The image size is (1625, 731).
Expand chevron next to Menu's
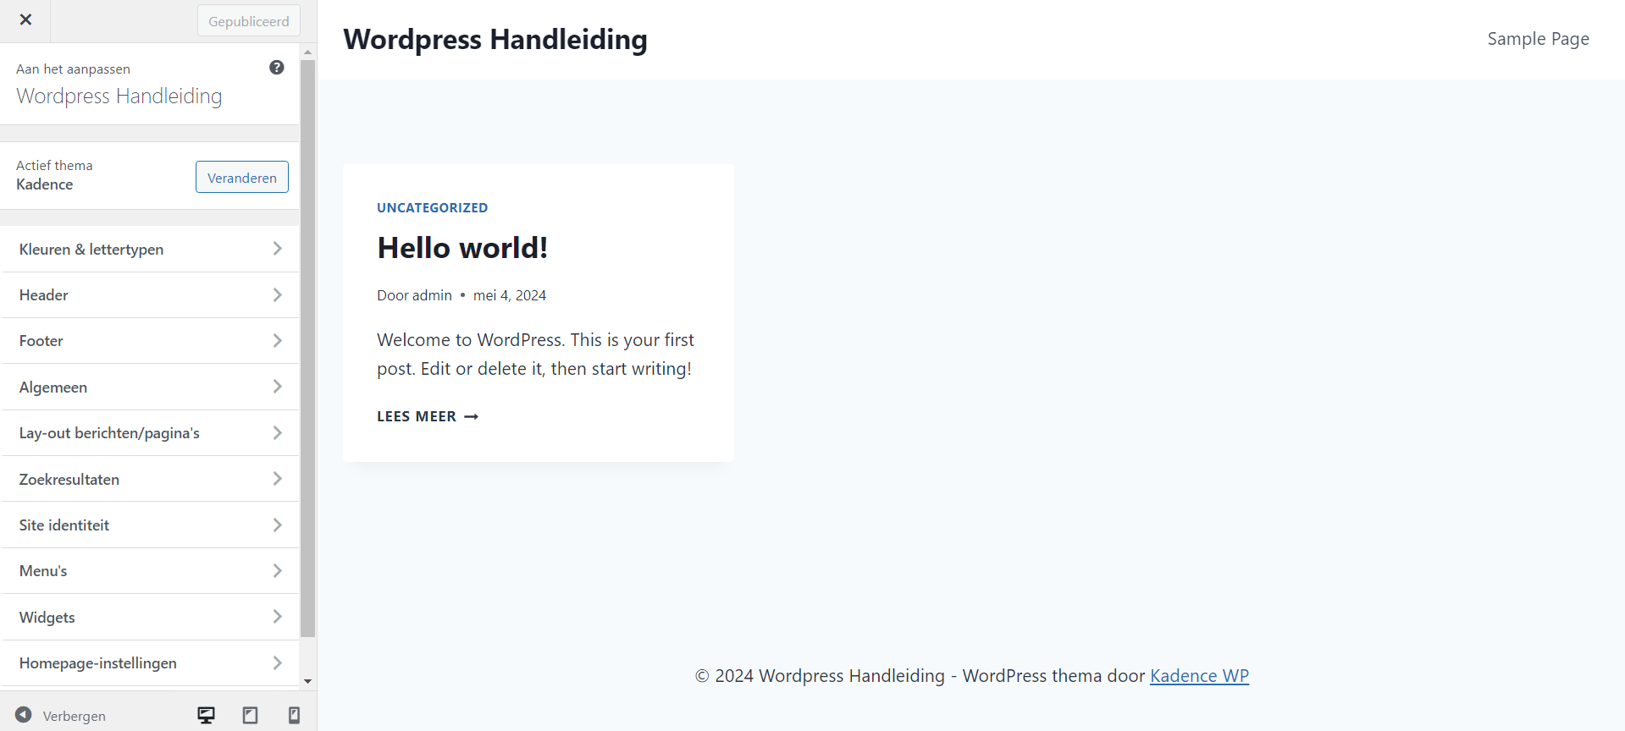point(277,570)
